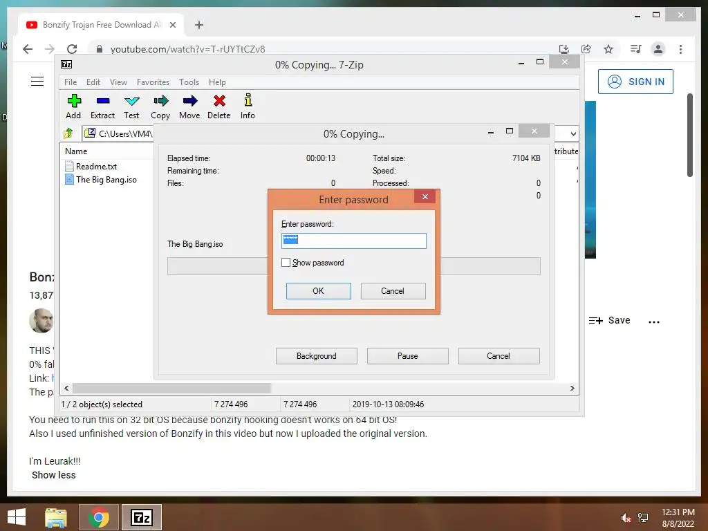The width and height of the screenshot is (708, 531).
Task: Click the muted volume tray icon
Action: click(x=625, y=518)
